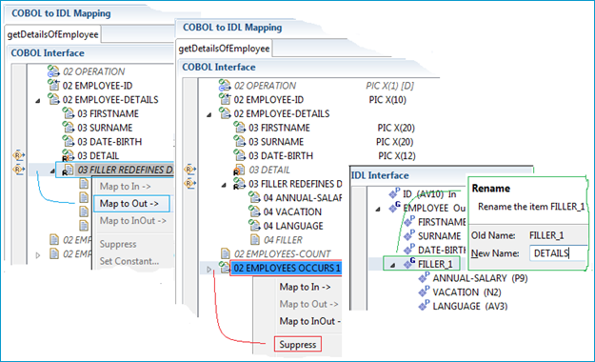Click 02 EMPLOYEES-COUNT document icon
This screenshot has width=595, height=362.
226,253
